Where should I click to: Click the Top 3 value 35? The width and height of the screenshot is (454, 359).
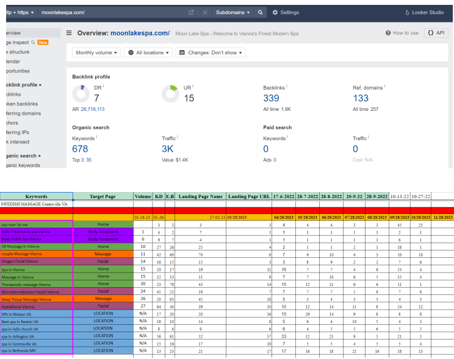pos(88,160)
